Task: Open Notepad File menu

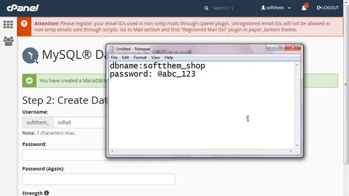Action: click(114, 58)
